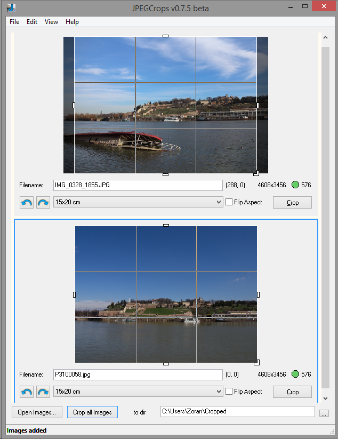Edit the IMG_0328_1855.JPG filename field
Image resolution: width=338 pixels, height=439 pixels.
pos(138,185)
